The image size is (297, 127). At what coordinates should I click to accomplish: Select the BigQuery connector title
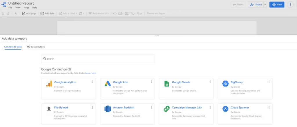pyautogui.click(x=237, y=82)
